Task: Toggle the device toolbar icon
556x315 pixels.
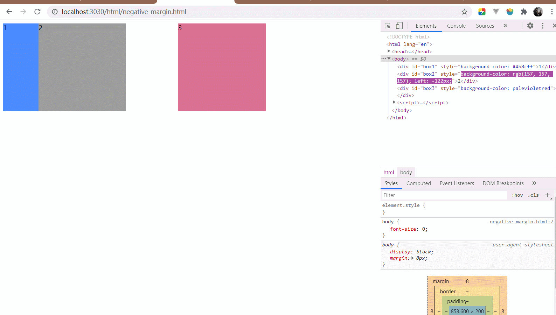Action: pos(399,26)
